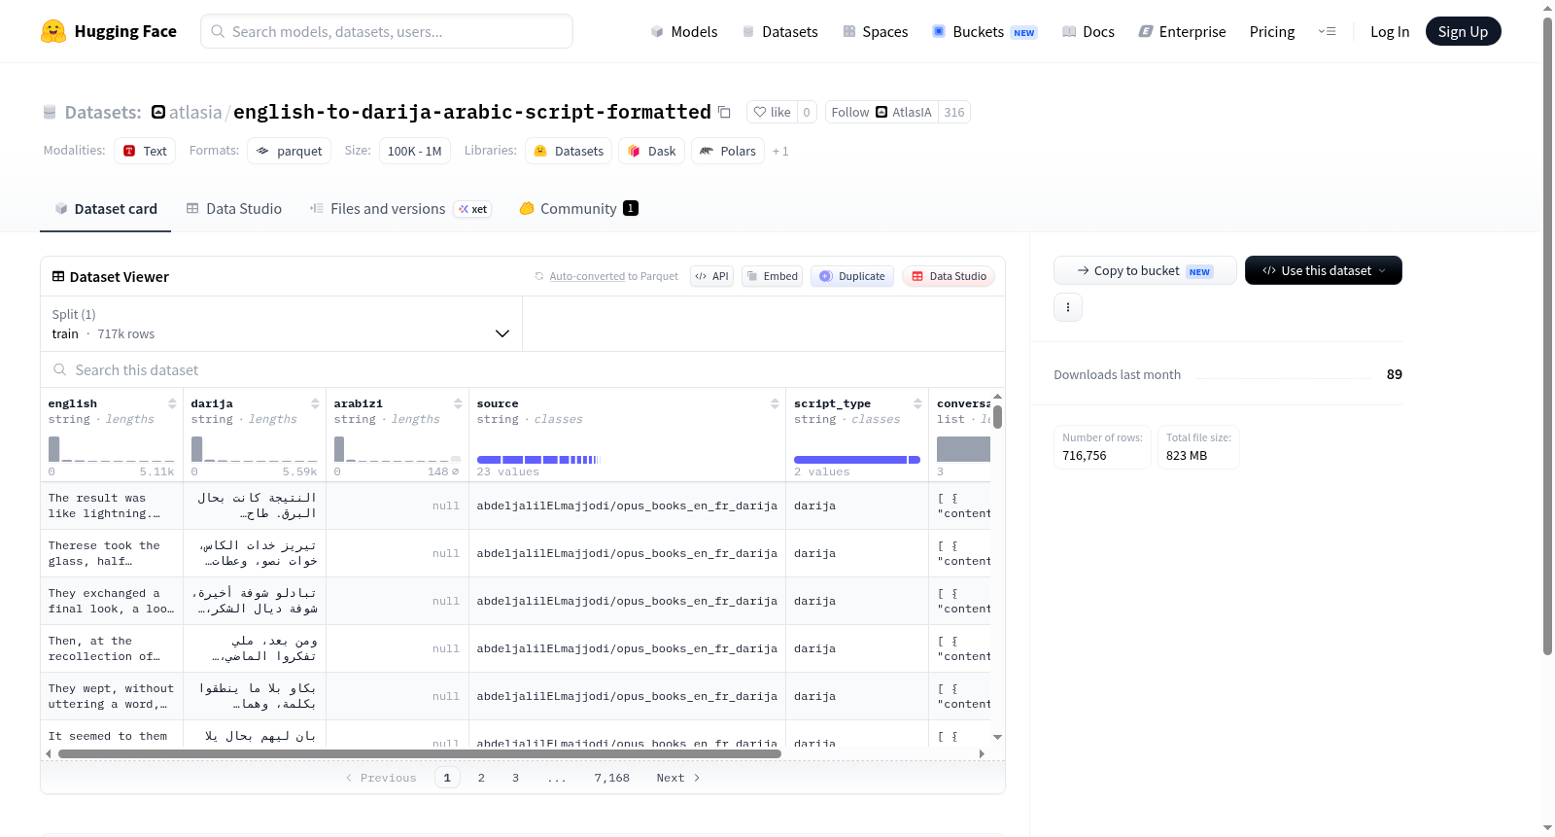This screenshot has height=837, width=1555.
Task: Click the table's vertical scrollbar thumb
Action: [x=997, y=417]
